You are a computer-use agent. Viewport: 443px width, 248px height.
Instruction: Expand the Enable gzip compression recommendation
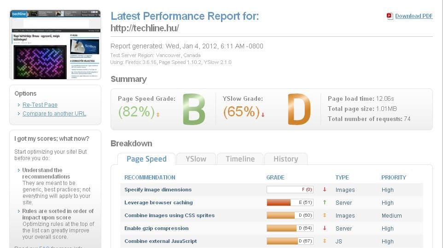(156, 228)
